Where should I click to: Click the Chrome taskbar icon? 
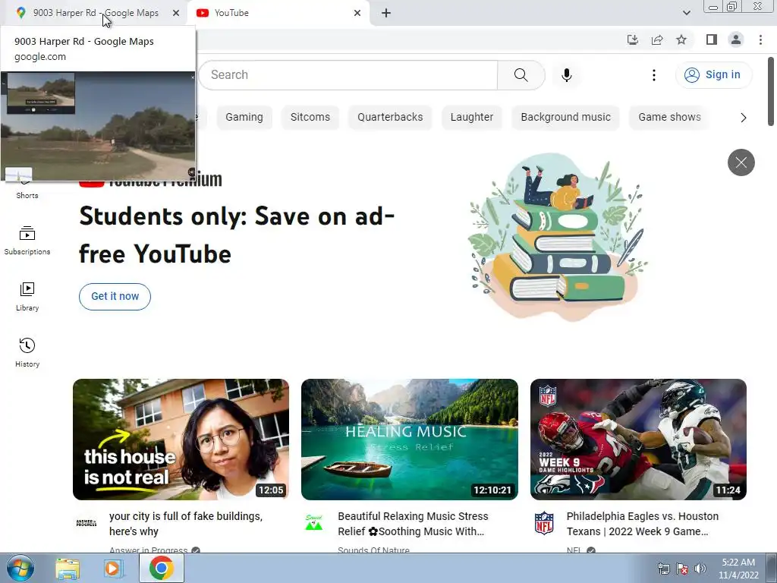tap(161, 568)
